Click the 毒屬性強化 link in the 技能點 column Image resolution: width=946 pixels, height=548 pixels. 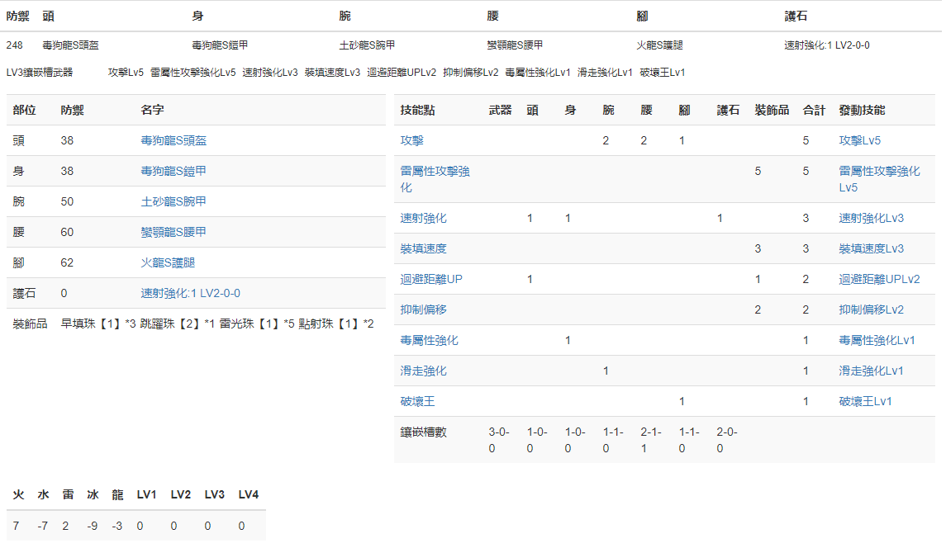[x=429, y=341]
